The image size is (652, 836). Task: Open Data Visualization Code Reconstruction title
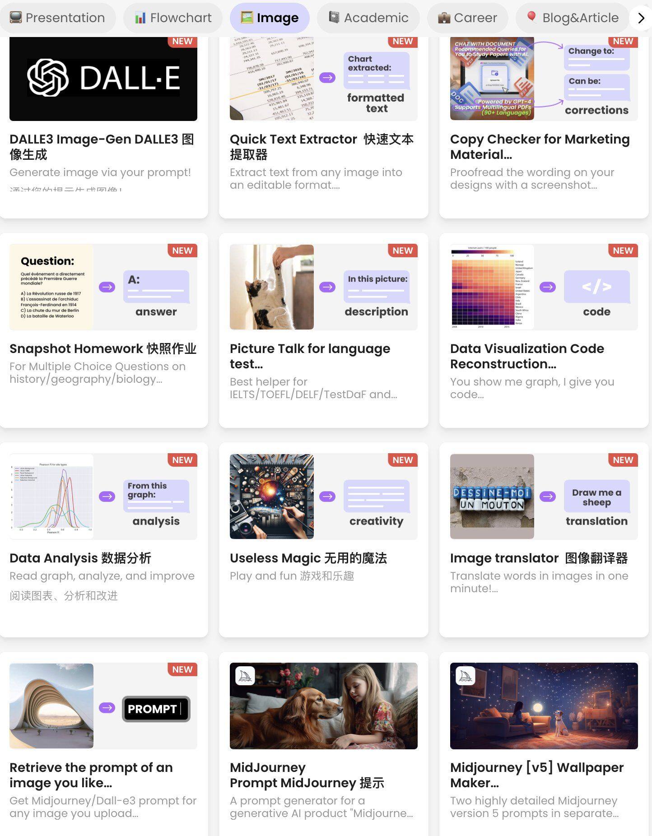(527, 356)
